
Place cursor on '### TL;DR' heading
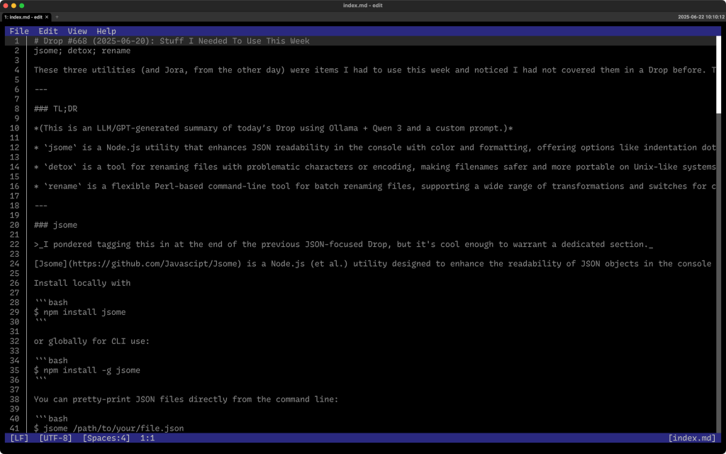point(55,109)
